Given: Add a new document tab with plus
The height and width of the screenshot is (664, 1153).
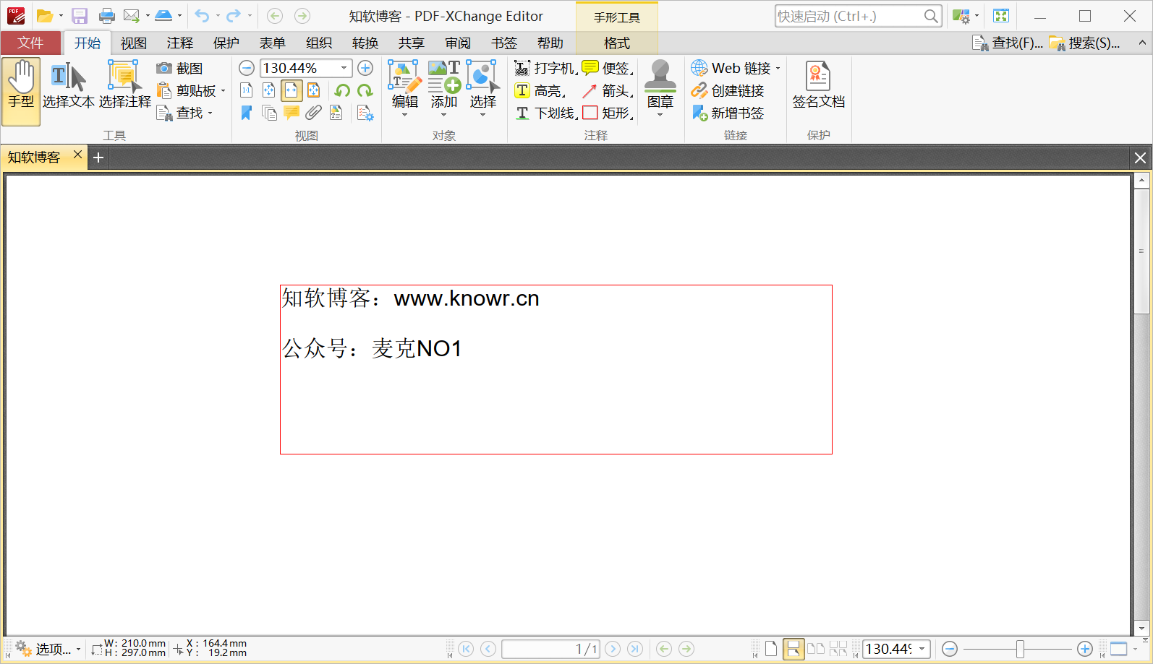Looking at the screenshot, I should (x=98, y=158).
